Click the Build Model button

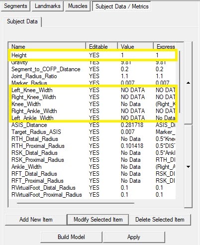(71, 237)
